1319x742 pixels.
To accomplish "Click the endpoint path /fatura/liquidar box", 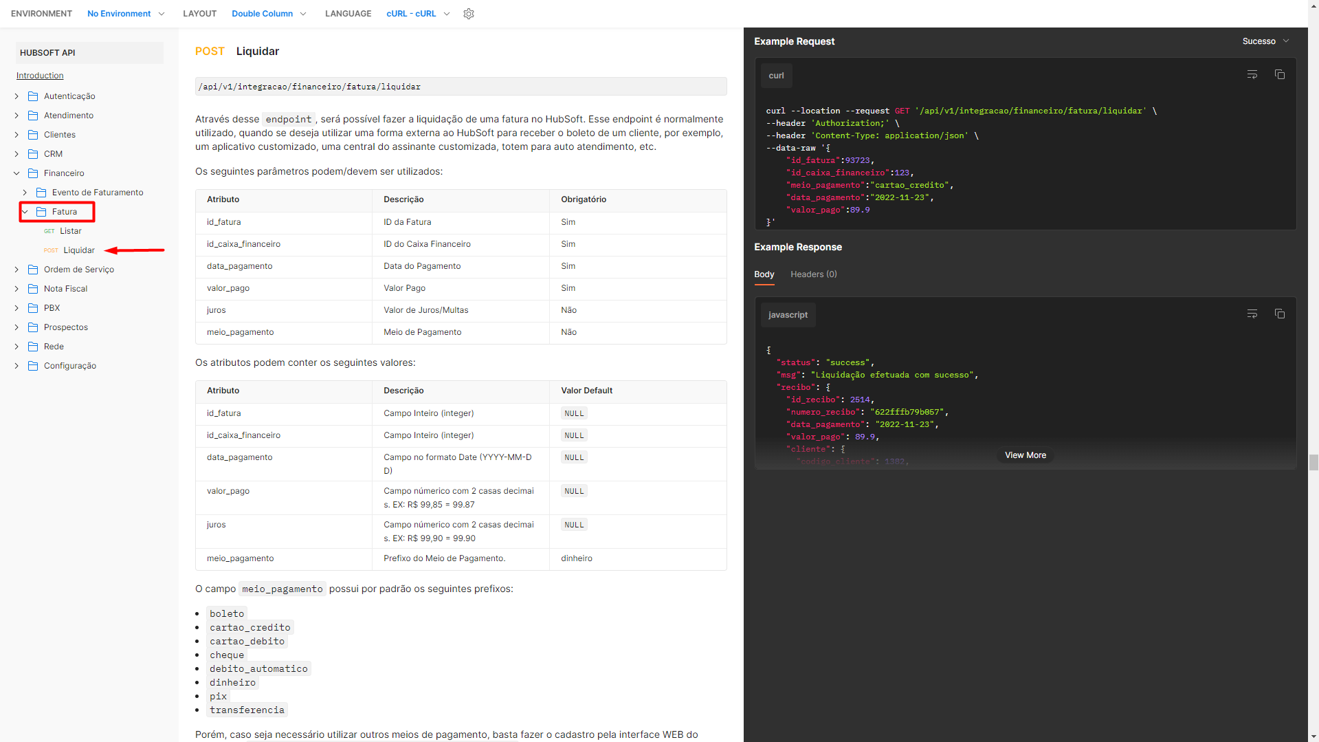I will pos(461,87).
